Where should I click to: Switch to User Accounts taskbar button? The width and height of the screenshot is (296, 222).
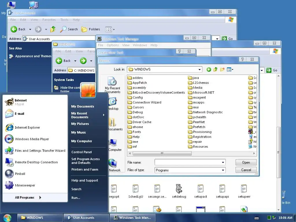pyautogui.click(x=86, y=218)
